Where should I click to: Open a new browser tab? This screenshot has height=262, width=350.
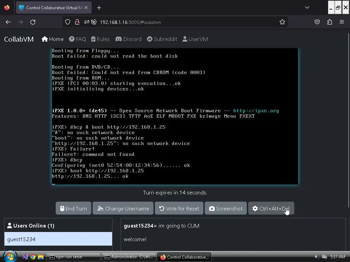pyautogui.click(x=99, y=8)
